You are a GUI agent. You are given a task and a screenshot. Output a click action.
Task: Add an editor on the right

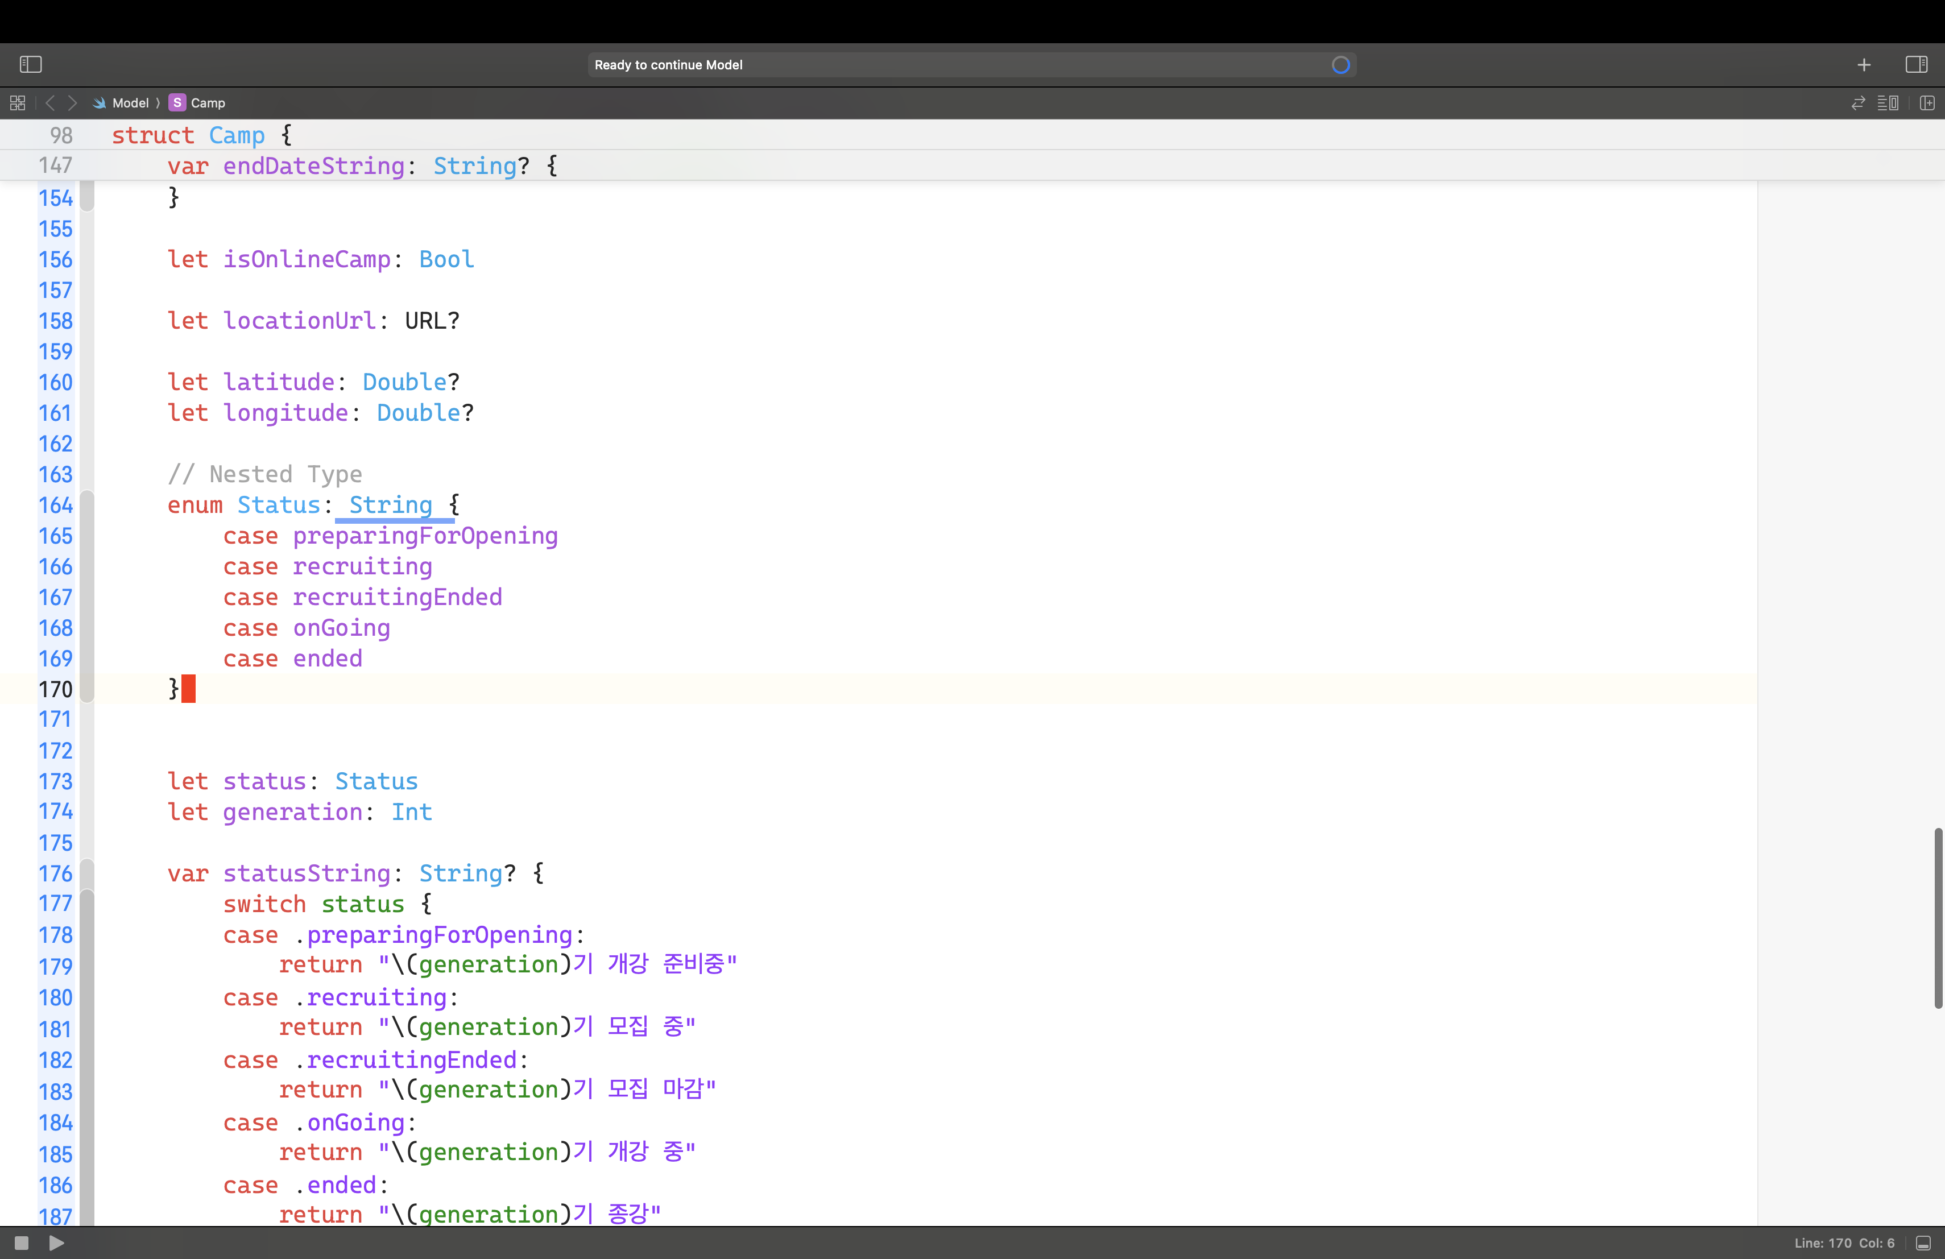(1927, 103)
